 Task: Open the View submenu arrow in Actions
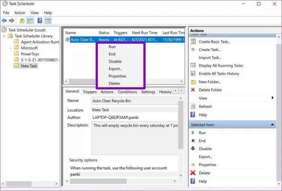coord(272,98)
